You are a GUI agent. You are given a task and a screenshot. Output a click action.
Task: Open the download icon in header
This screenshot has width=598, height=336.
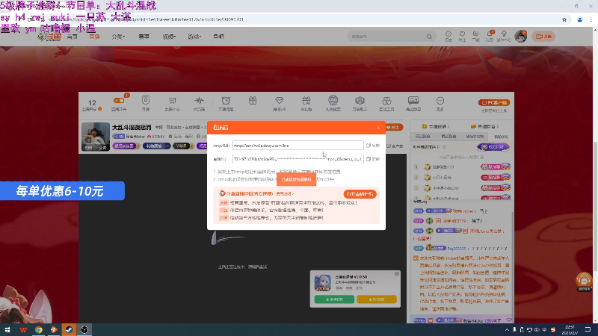pyautogui.click(x=475, y=36)
